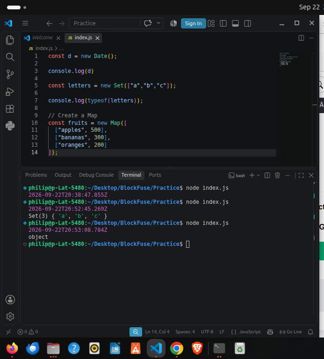Kill terminal with trash icon
This screenshot has width=324, height=359.
coord(277,175)
